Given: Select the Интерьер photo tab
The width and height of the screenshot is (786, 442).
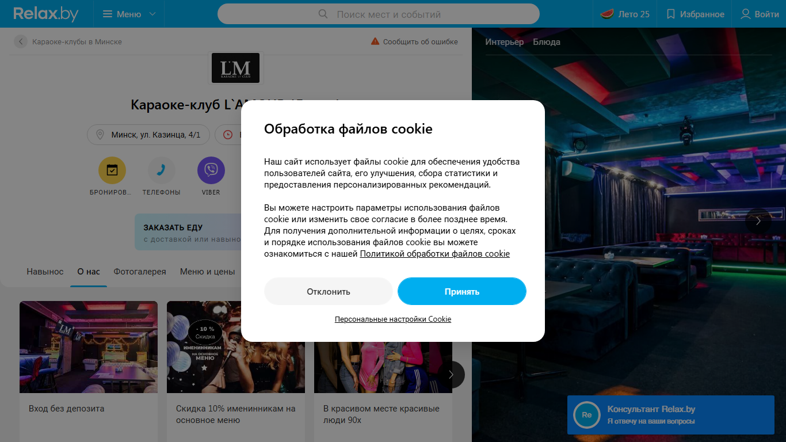Looking at the screenshot, I should point(505,42).
